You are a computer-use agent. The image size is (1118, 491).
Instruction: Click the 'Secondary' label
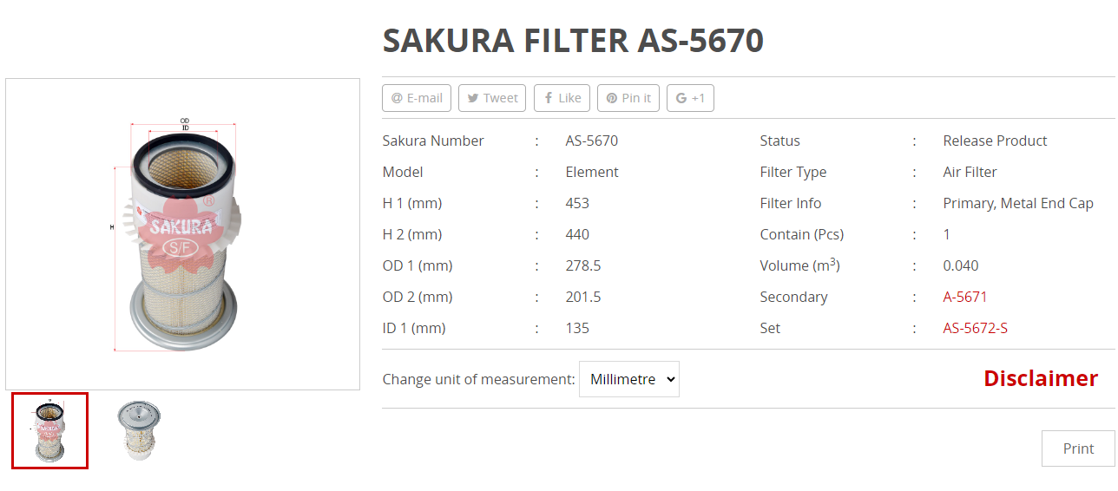pyautogui.click(x=793, y=297)
